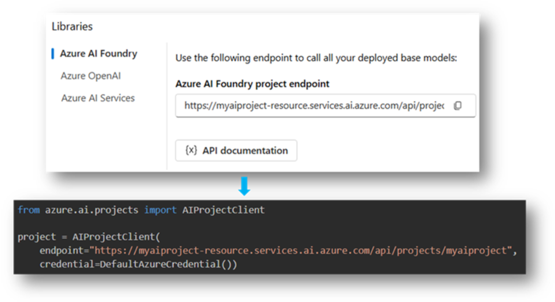Click the 'Azure AI Foundry project endpoint' label

pos(252,84)
